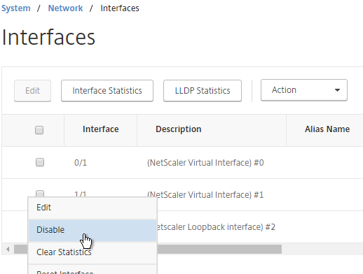363x274 pixels.
Task: Click the left scroll arrow of table
Action: click(x=8, y=249)
